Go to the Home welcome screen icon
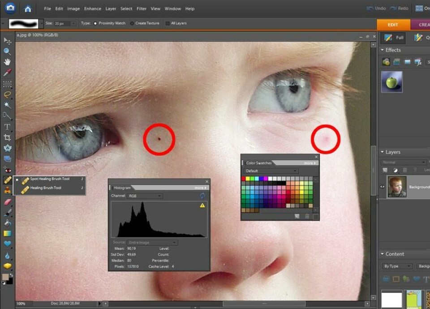Screen dimensions: 430x309 coord(28,9)
